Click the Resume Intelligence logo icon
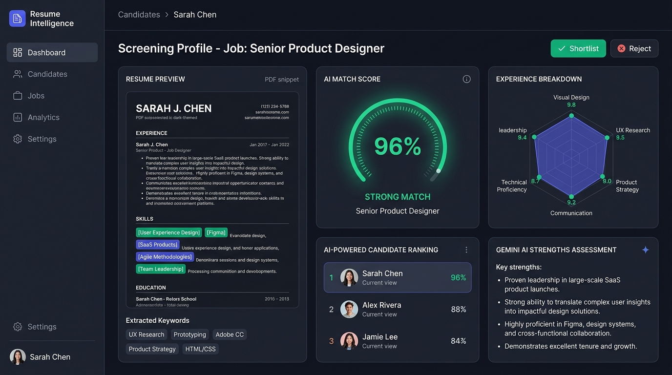Screen dimensions: 672x375 [17, 19]
